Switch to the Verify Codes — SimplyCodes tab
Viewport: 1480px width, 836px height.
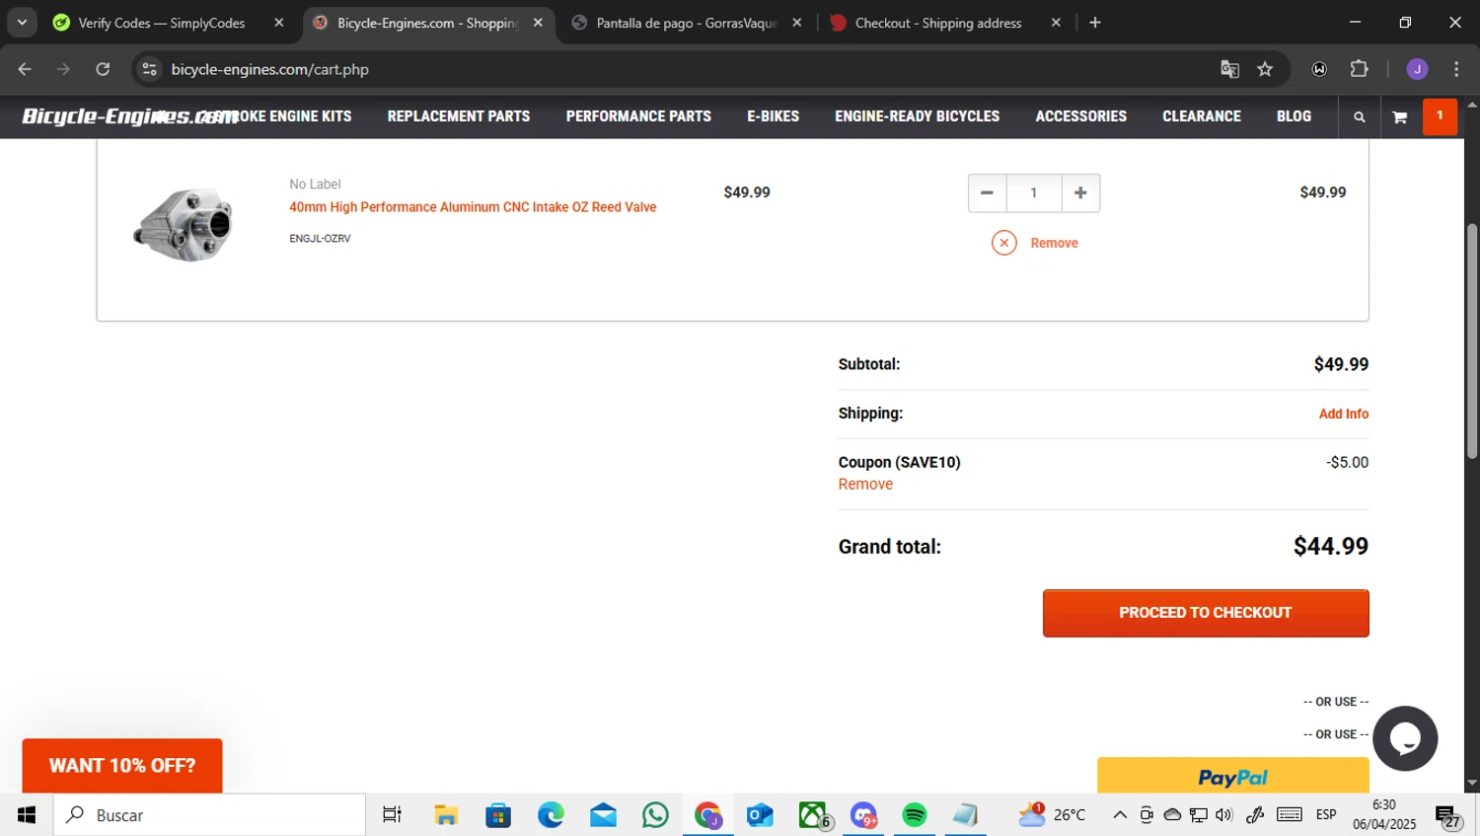pos(161,23)
